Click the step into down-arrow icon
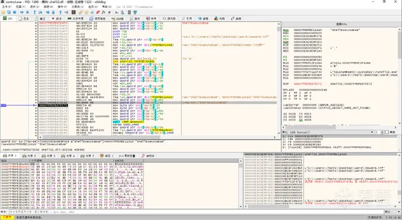Viewport: 402px width, 220px height. [x=53, y=12]
